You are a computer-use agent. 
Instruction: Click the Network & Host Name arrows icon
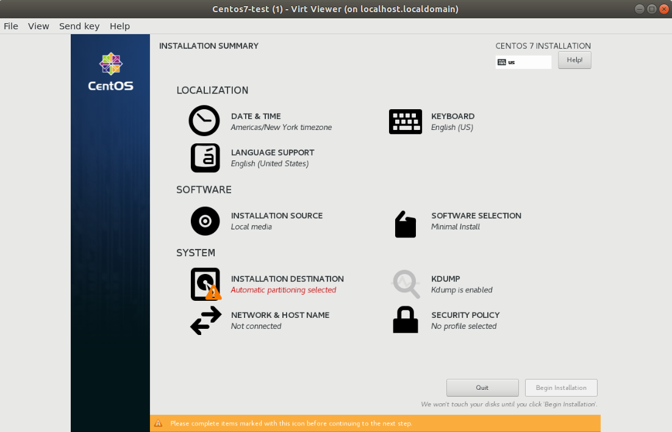tap(206, 320)
